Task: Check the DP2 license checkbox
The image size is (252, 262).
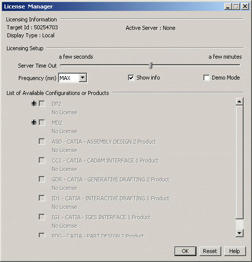Action: (x=42, y=103)
